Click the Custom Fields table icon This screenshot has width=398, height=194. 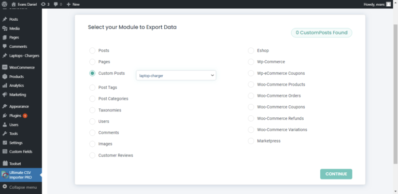pyautogui.click(x=5, y=151)
